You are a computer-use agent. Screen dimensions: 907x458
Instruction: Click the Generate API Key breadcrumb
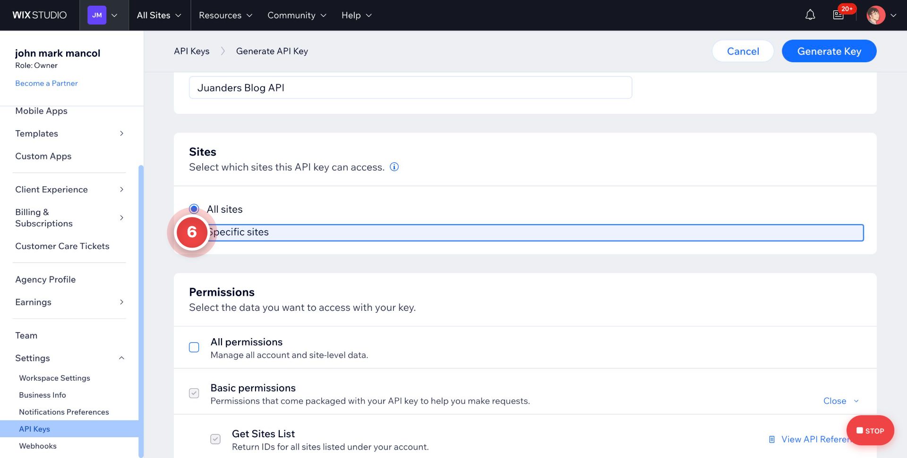(272, 51)
